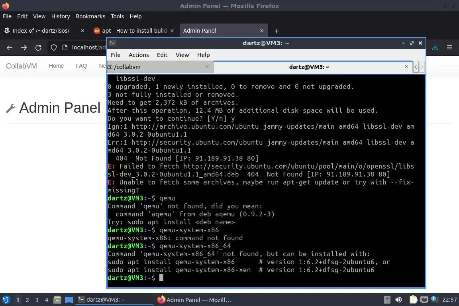Switch to workspace 4 in taskbar
This screenshot has width=459, height=306.
pos(47,300)
